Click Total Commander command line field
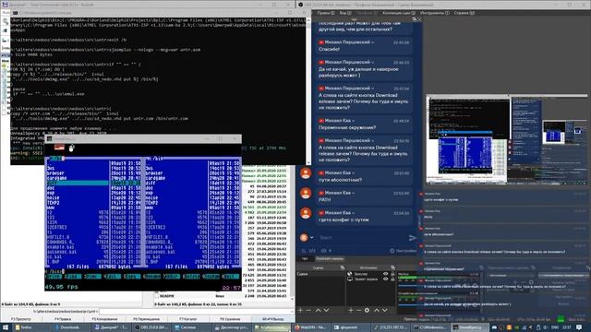This screenshot has width=591, height=332. [x=196, y=312]
